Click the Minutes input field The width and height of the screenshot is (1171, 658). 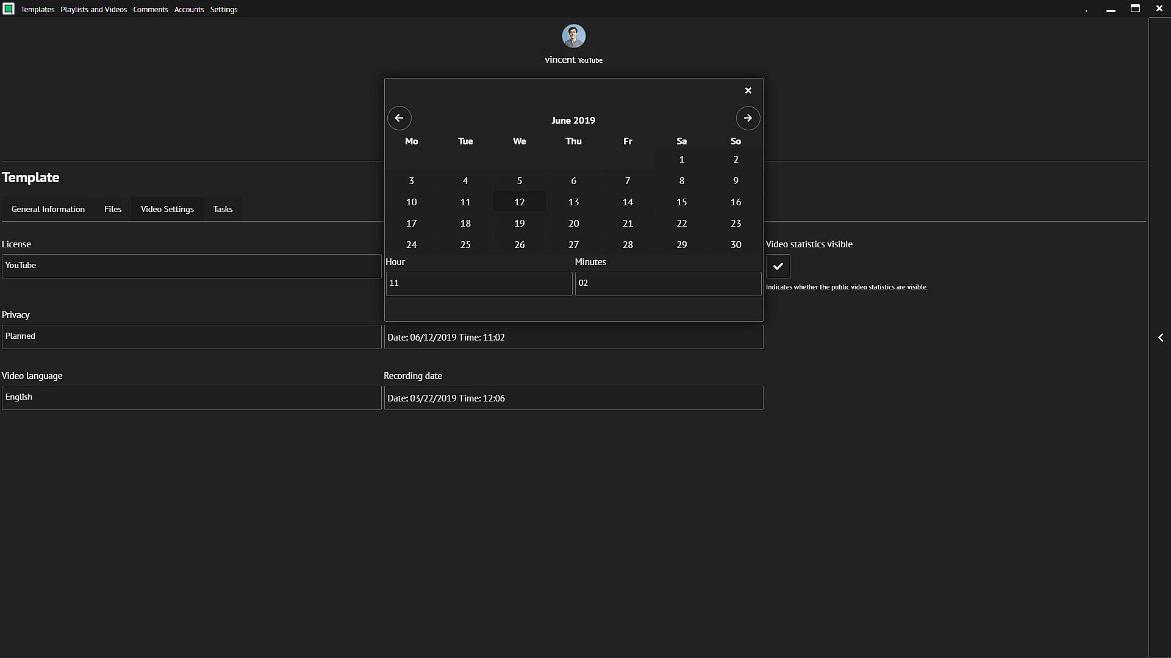click(x=668, y=284)
